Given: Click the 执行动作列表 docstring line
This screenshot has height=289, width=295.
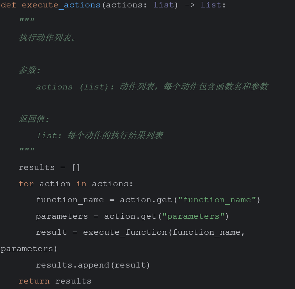Looking at the screenshot, I should (47, 37).
